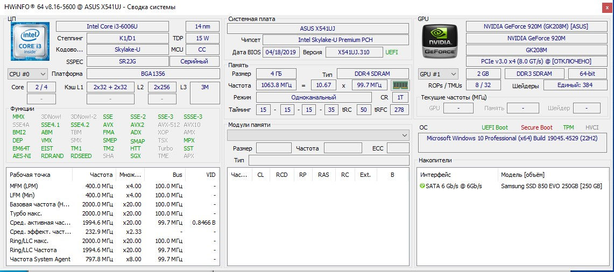The image size is (614, 272).
Task: Click the Intel Core i3-6006U name field
Action: point(112,26)
